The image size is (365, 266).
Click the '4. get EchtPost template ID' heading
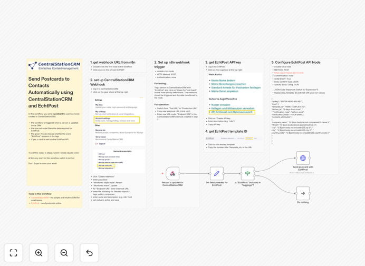click(226, 131)
